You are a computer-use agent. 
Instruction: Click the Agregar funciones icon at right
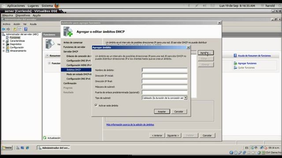click(x=235, y=63)
